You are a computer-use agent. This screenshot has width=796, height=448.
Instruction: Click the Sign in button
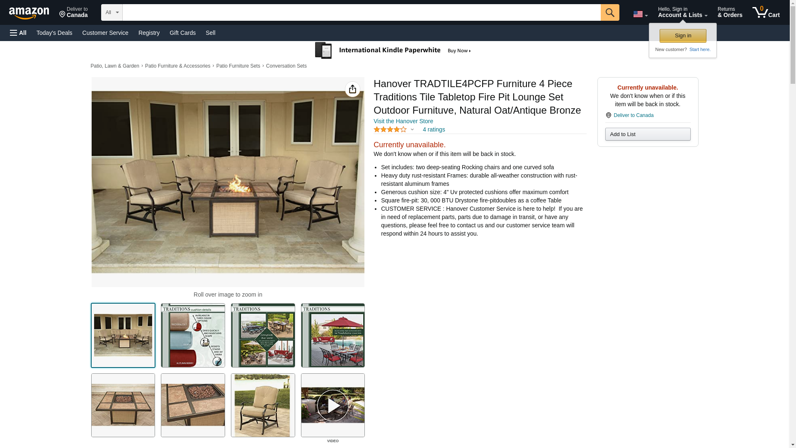[683, 36]
